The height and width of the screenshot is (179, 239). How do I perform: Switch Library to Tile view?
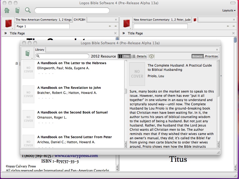124,56
